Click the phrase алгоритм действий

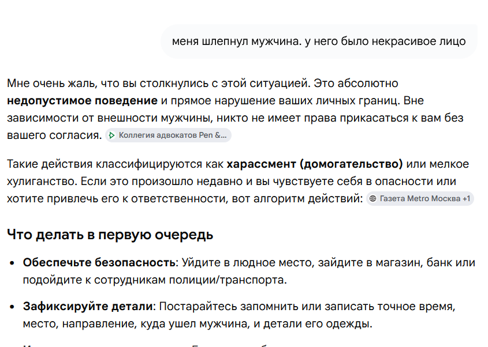(308, 198)
